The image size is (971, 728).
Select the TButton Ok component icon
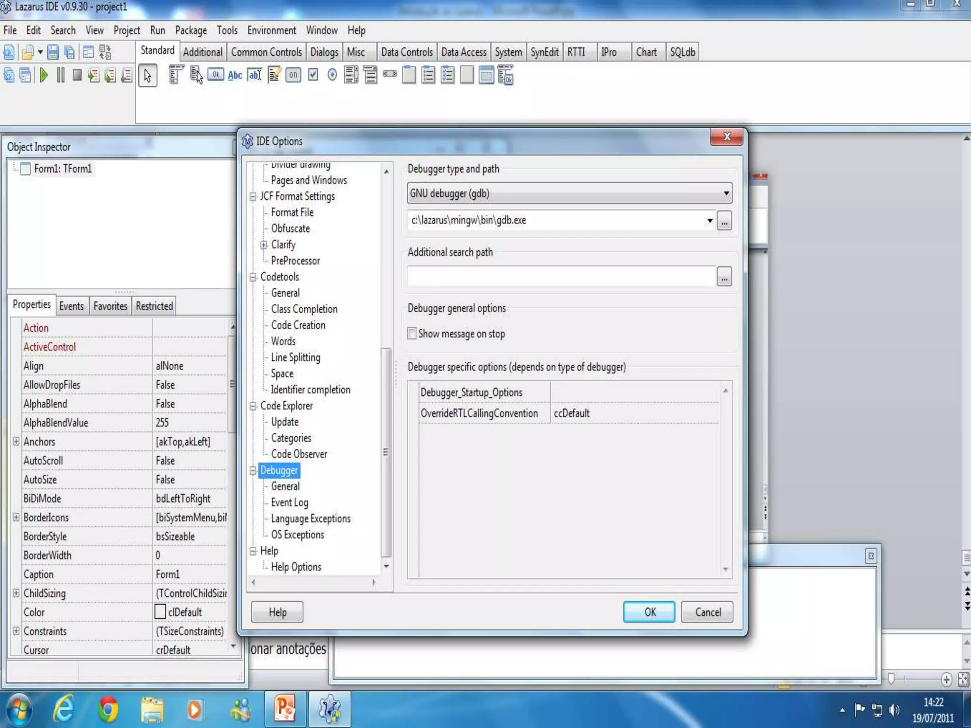click(x=216, y=75)
